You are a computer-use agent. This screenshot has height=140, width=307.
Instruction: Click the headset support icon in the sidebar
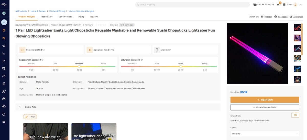click(x=4, y=114)
